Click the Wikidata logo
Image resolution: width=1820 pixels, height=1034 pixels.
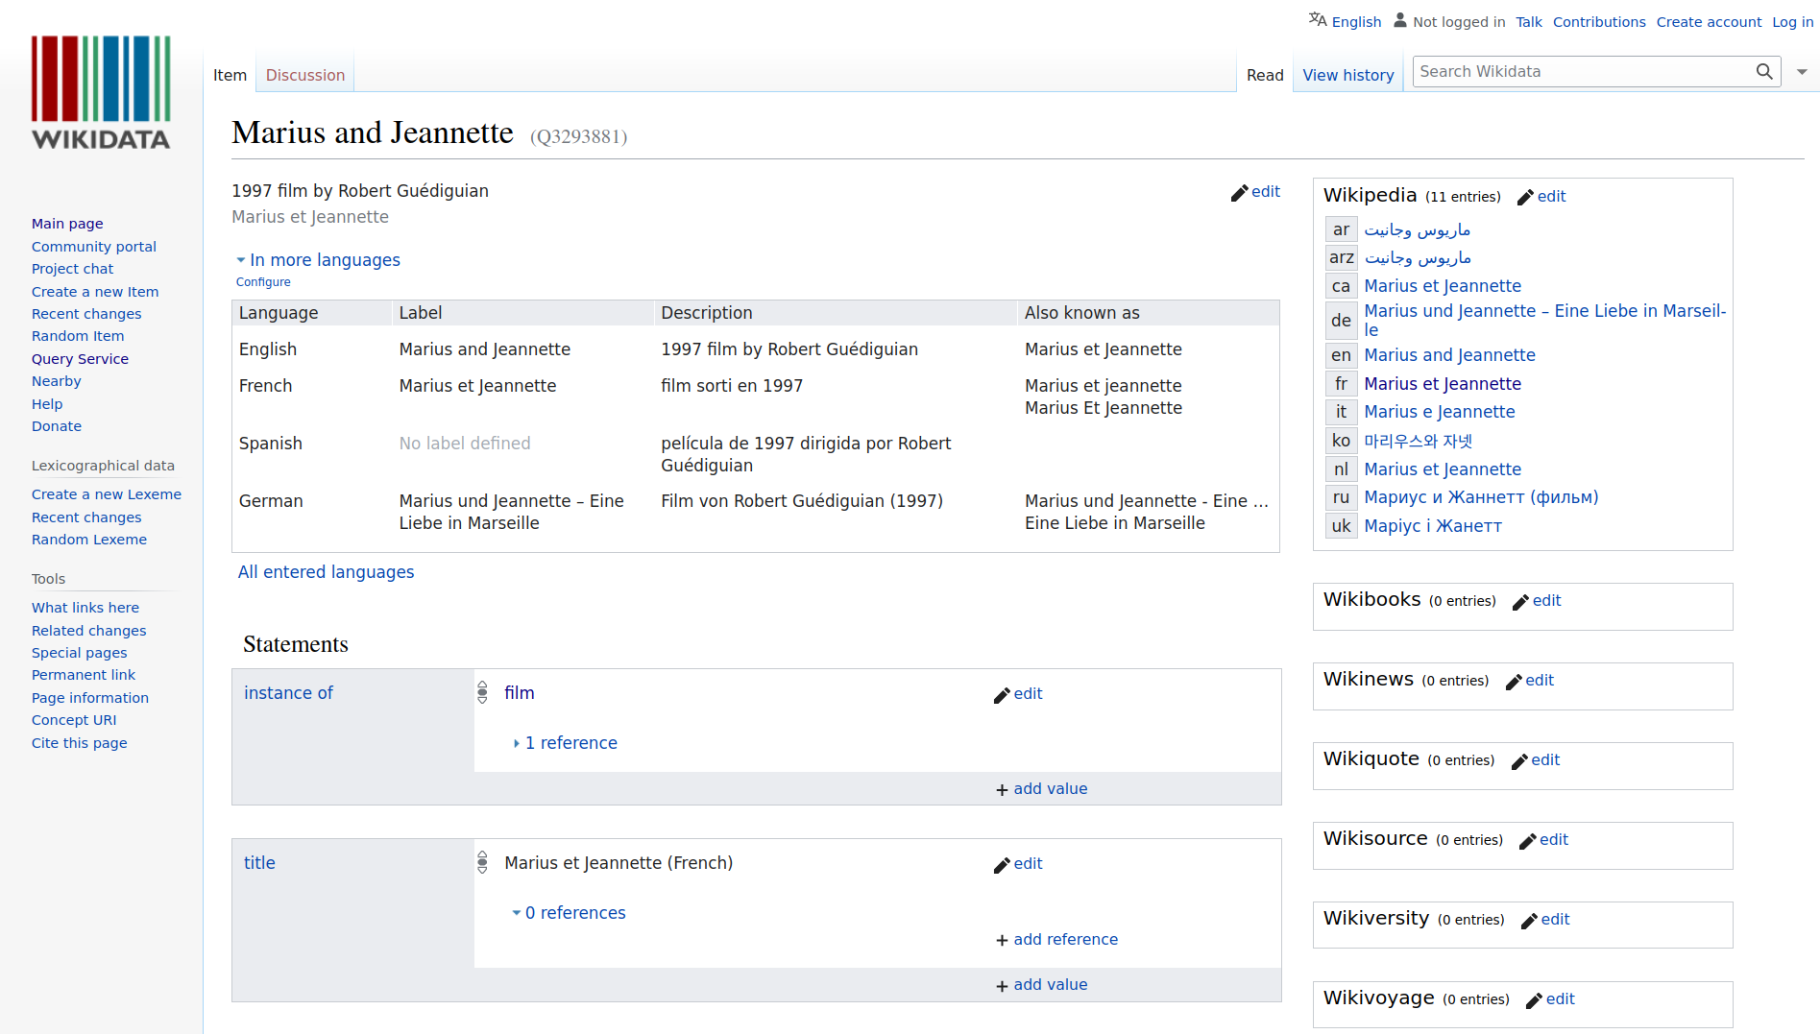pyautogui.click(x=101, y=93)
